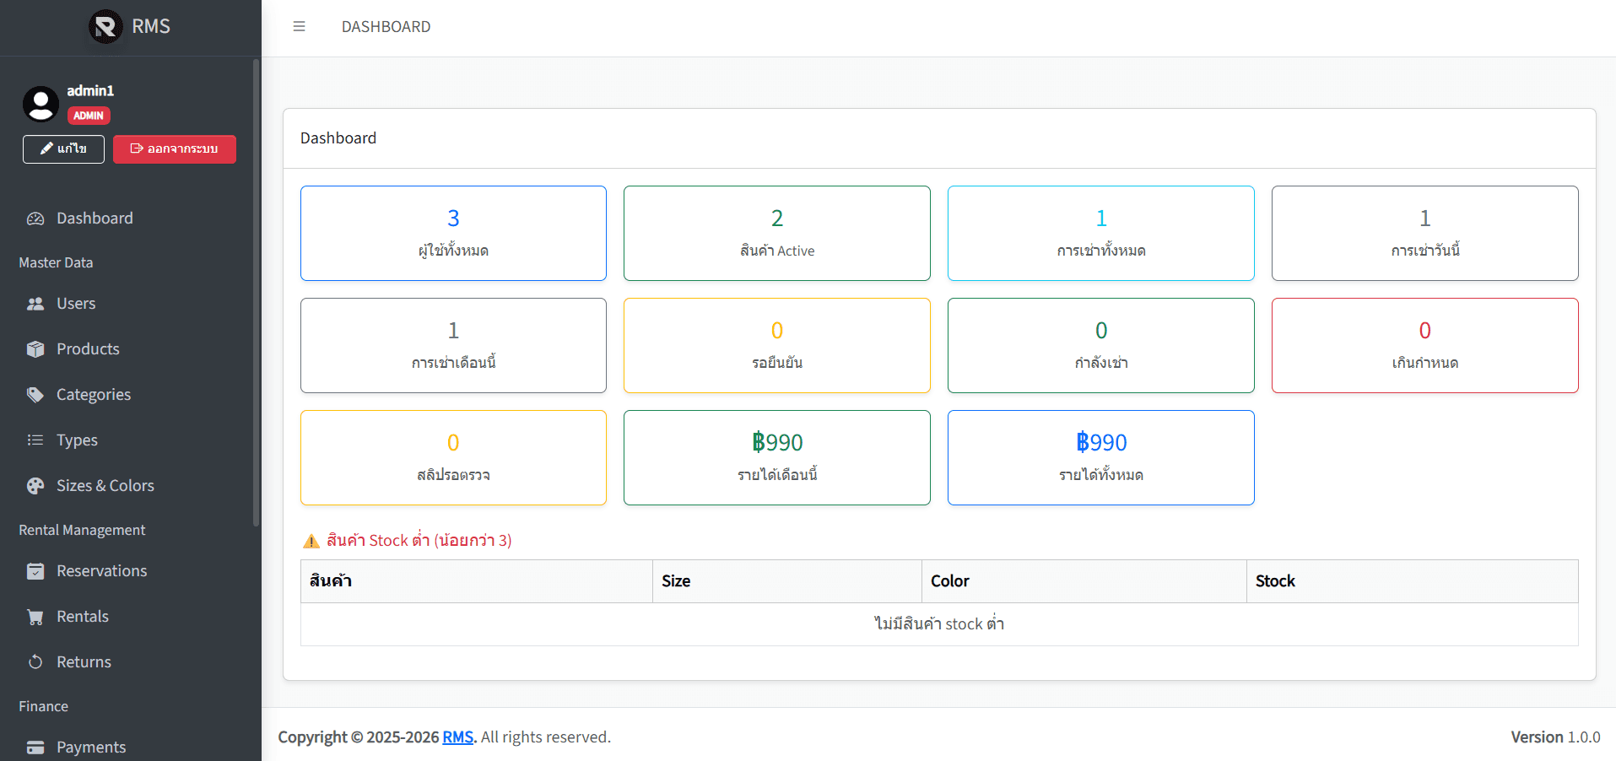Click the sidebar vertical scrollbar

tap(256, 292)
